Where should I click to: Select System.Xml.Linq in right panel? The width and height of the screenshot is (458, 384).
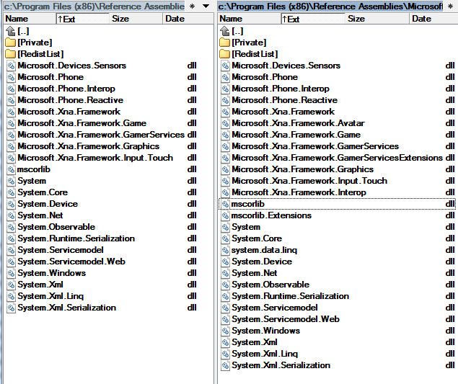265,354
